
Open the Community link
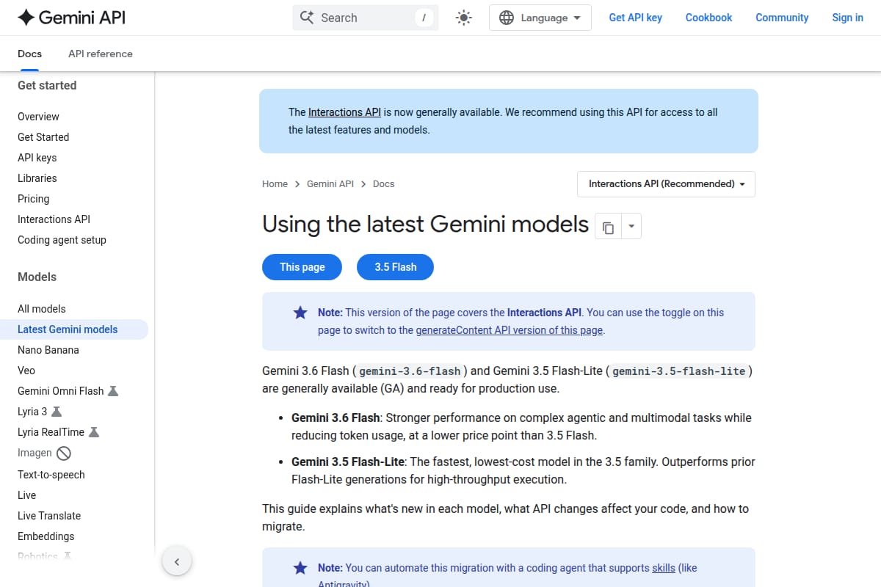click(x=782, y=18)
